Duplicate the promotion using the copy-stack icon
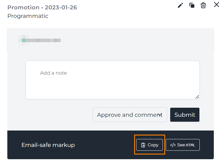 pyautogui.click(x=192, y=5)
